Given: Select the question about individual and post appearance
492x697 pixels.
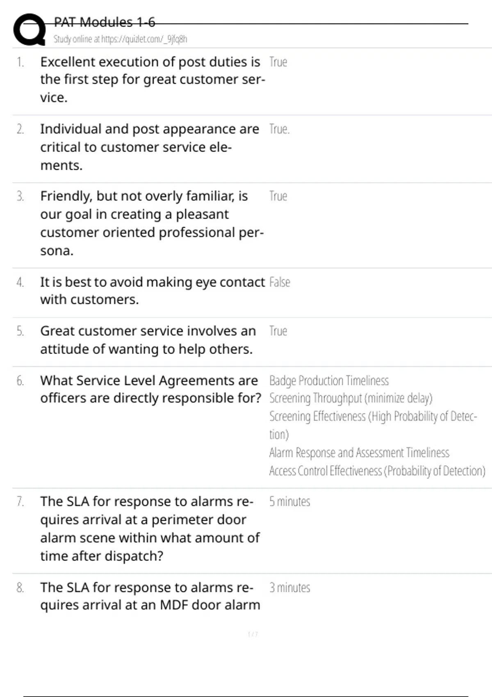Looking at the screenshot, I should [x=149, y=147].
